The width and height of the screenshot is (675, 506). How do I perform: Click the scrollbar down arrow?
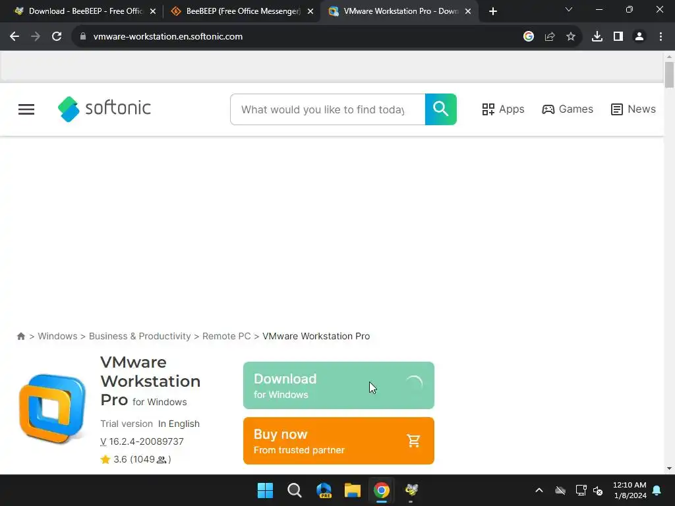669,468
